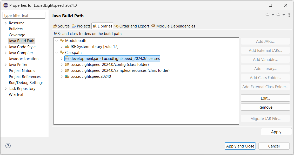The width and height of the screenshot is (294, 155).
Task: Expand the samples/resources class folder
Action: pyautogui.click(x=62, y=71)
